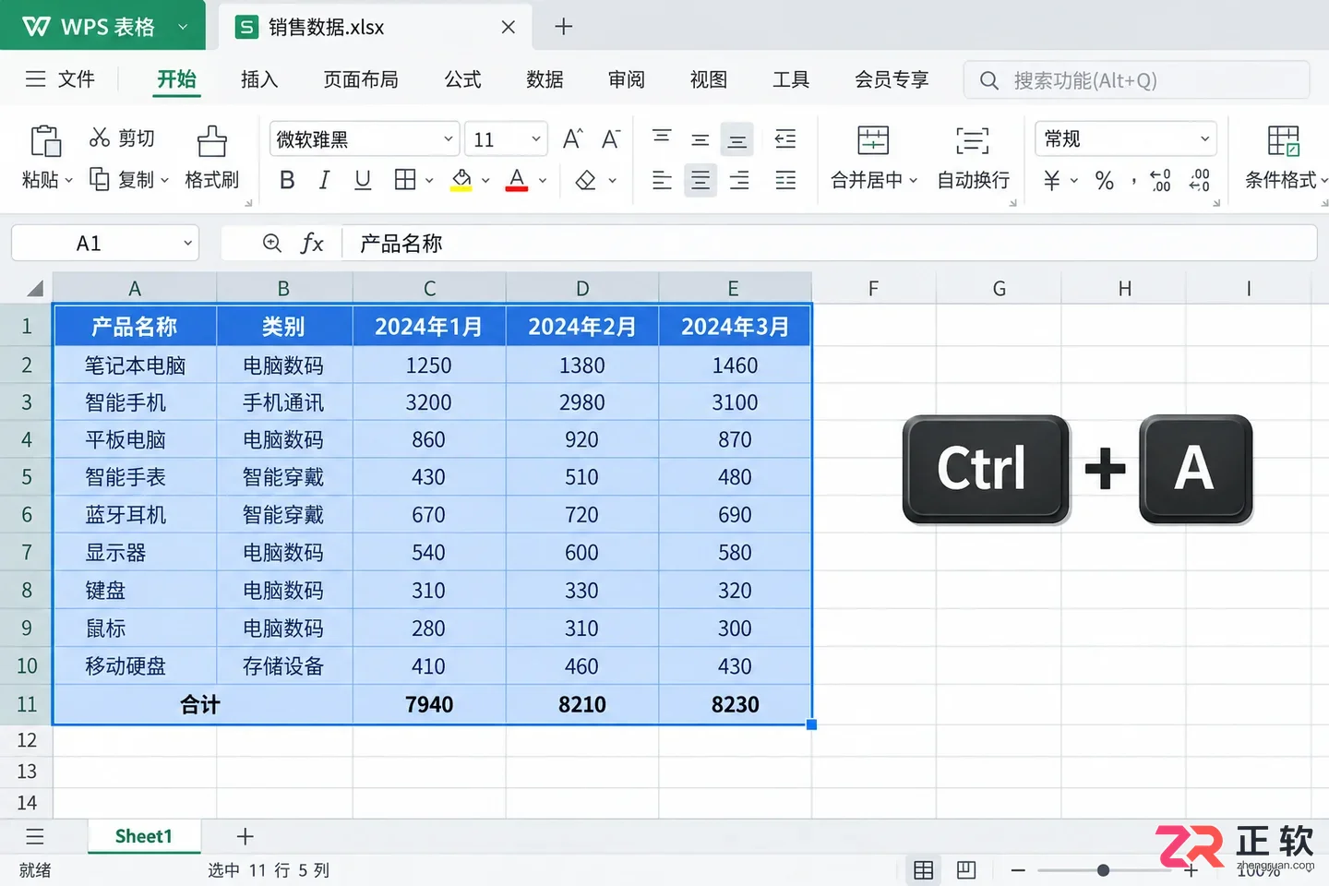Switch to the 数据 (Data) ribbon tab
The height and width of the screenshot is (886, 1329).
tap(545, 79)
